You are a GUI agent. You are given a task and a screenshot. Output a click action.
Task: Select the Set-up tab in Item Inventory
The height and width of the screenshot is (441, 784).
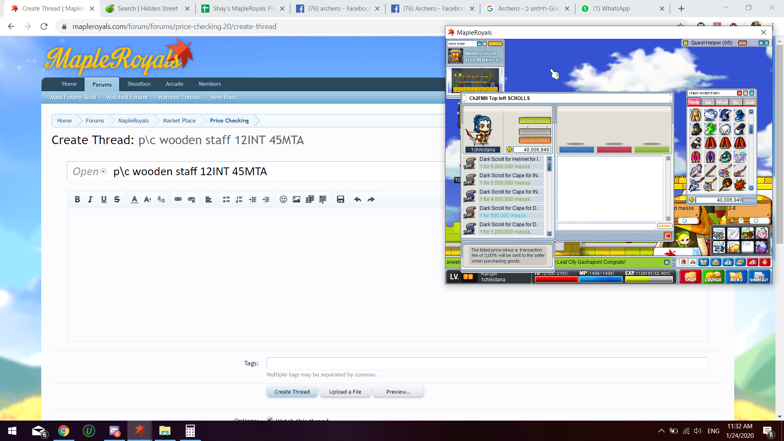tap(722, 102)
